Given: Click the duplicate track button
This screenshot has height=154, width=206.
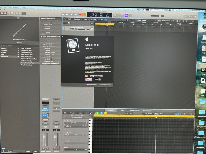Looking at the screenshot, I should coord(69,23).
